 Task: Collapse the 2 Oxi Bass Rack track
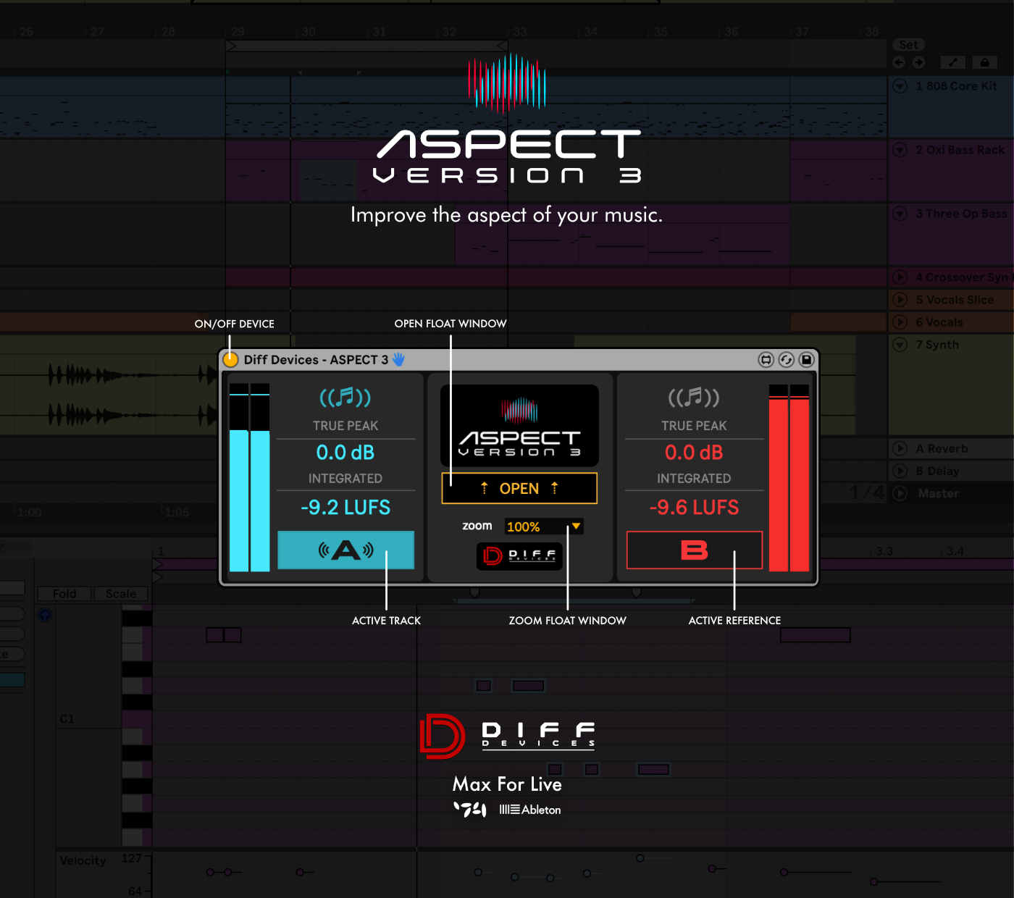[x=900, y=150]
